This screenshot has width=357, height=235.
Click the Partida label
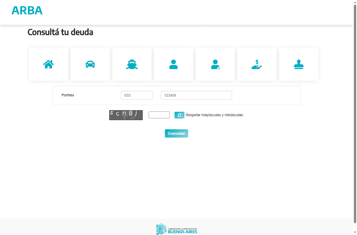[x=68, y=95]
